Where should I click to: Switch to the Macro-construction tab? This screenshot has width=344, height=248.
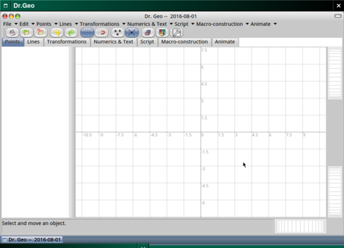[185, 42]
